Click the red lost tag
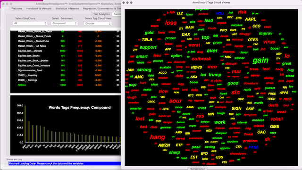Viewport: 302px width, 170px height. point(140,119)
